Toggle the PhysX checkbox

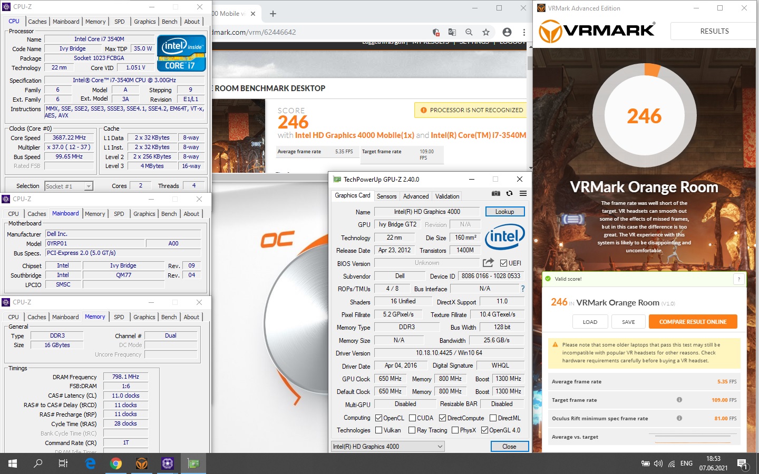click(455, 430)
